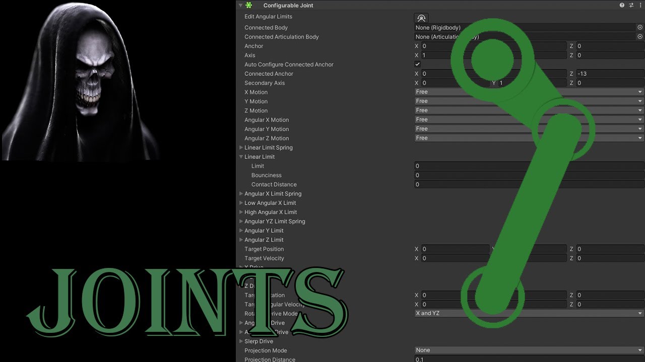Click the Target Rotation Z field
The height and width of the screenshot is (362, 645).
tap(610, 295)
